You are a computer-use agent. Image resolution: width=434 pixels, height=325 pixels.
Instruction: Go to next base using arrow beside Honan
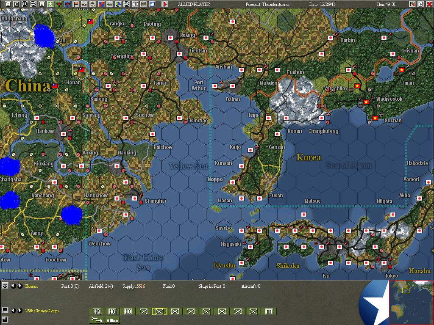click(19, 286)
